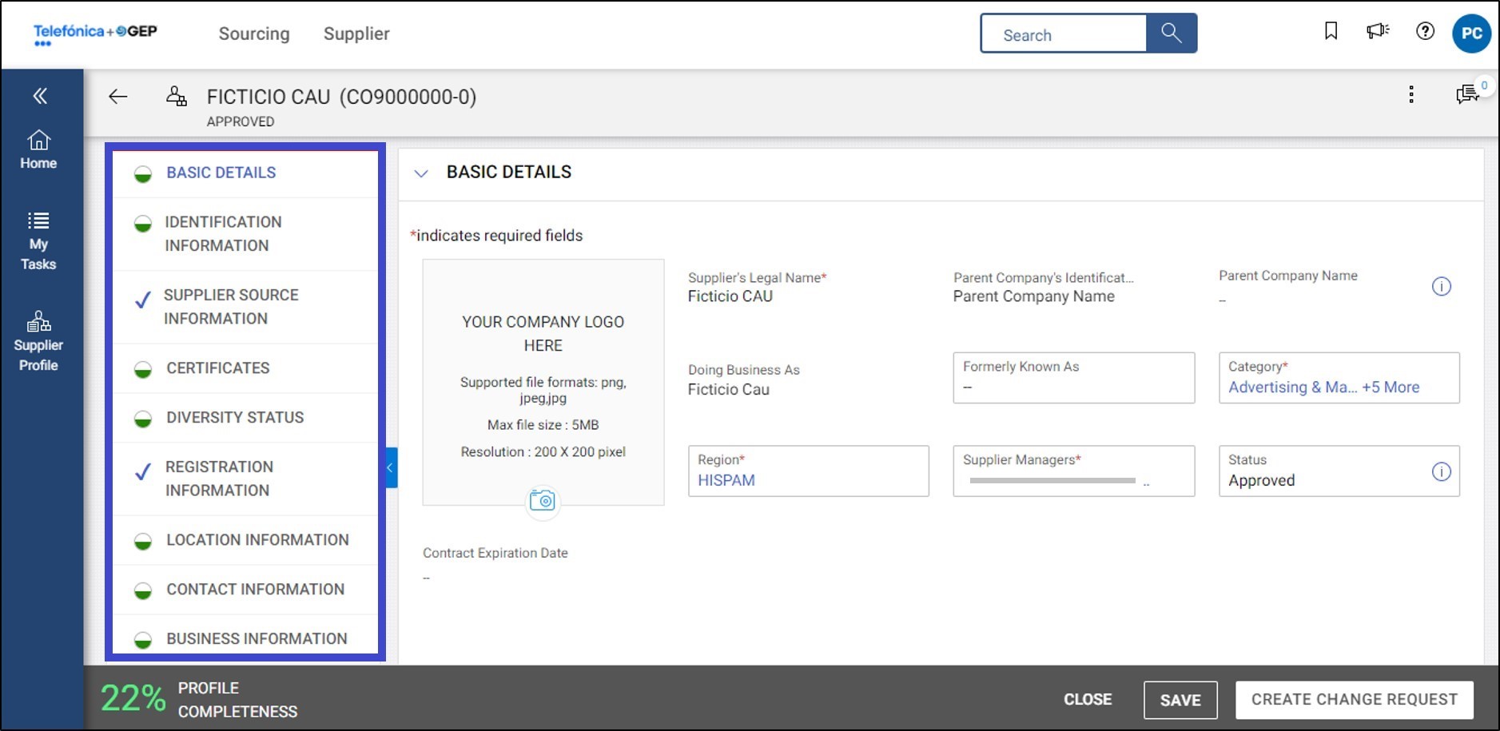This screenshot has width=1500, height=731.
Task: Click the +5 More categories link
Action: [1391, 387]
